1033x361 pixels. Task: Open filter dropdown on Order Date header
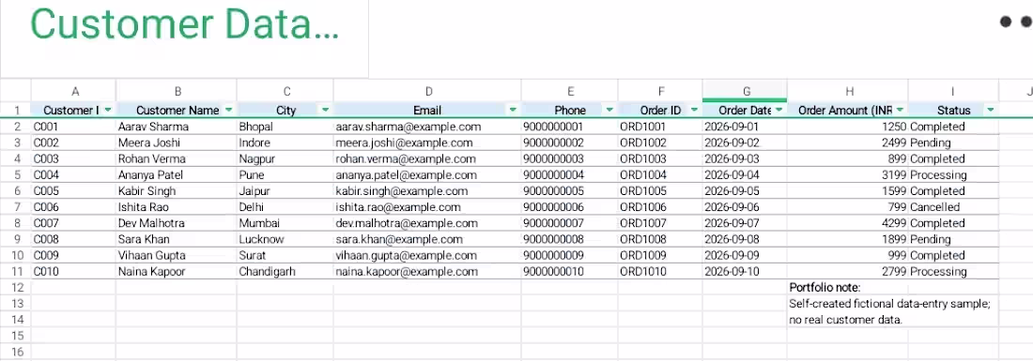(779, 110)
